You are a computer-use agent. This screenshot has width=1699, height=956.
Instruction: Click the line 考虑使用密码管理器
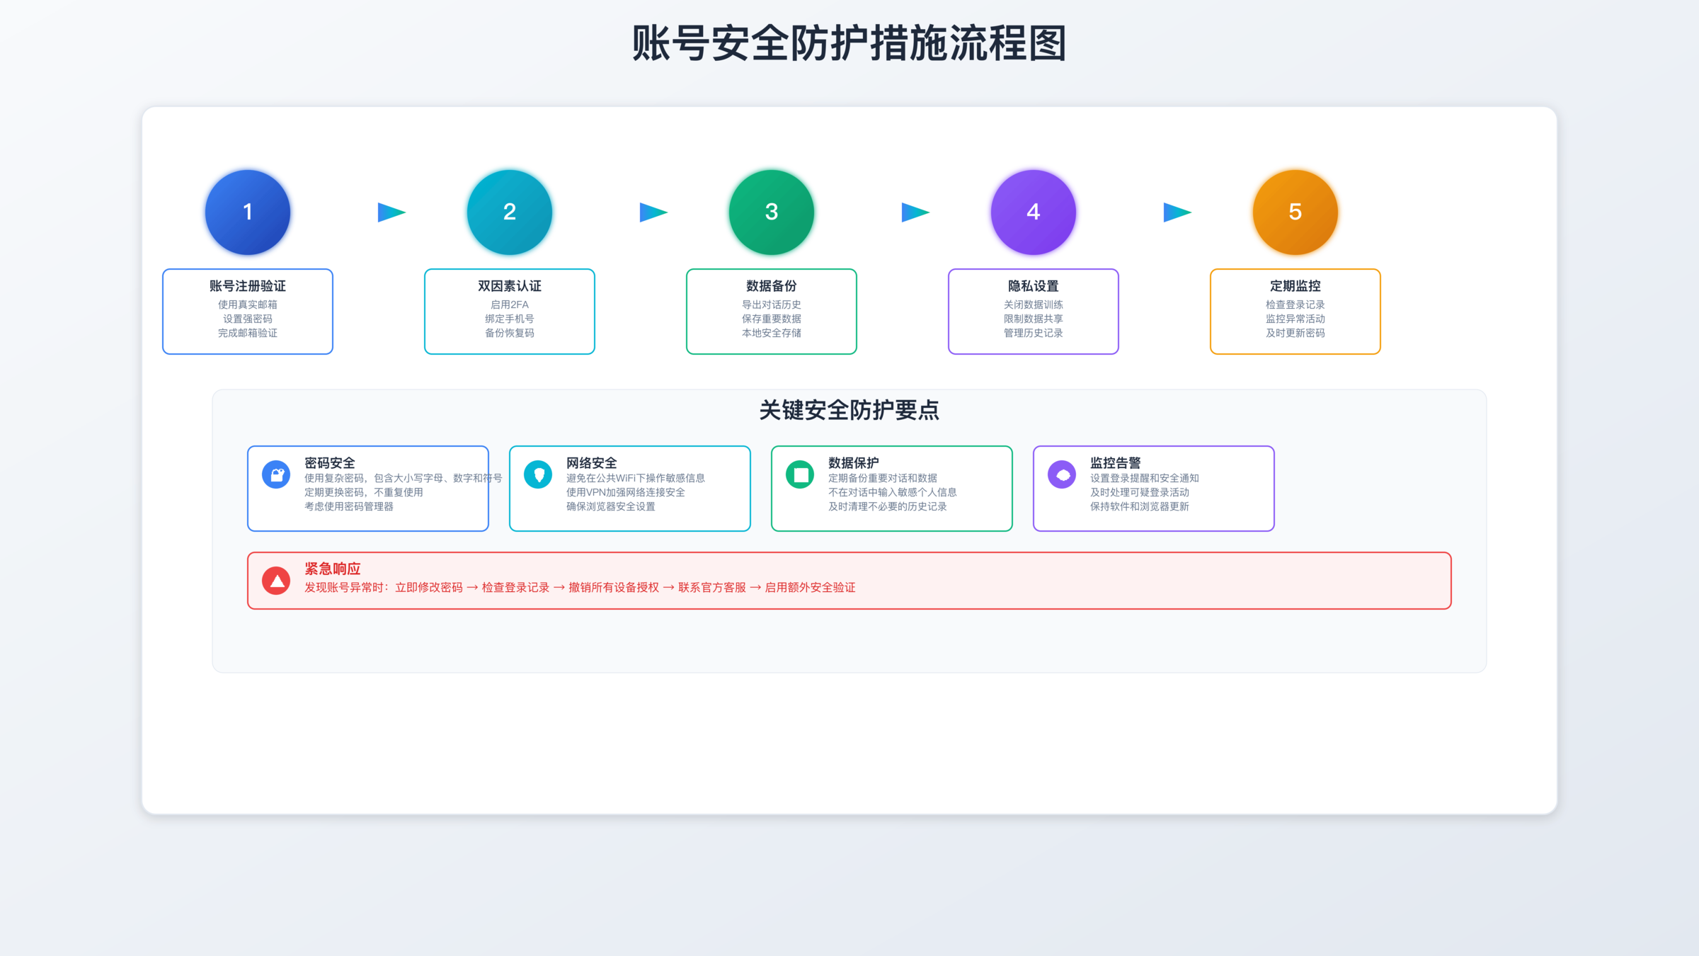(x=349, y=506)
